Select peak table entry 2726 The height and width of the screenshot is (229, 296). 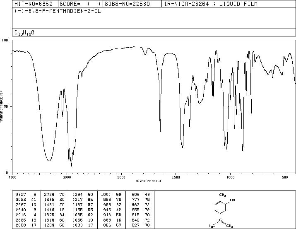coord(49,194)
